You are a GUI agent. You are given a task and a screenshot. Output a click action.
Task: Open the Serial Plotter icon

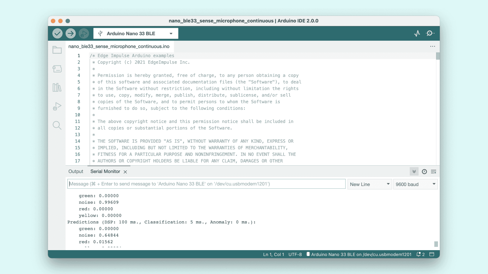[417, 33]
